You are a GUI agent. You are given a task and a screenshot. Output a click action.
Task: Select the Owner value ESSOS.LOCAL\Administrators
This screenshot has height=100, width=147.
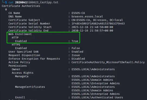93,69
